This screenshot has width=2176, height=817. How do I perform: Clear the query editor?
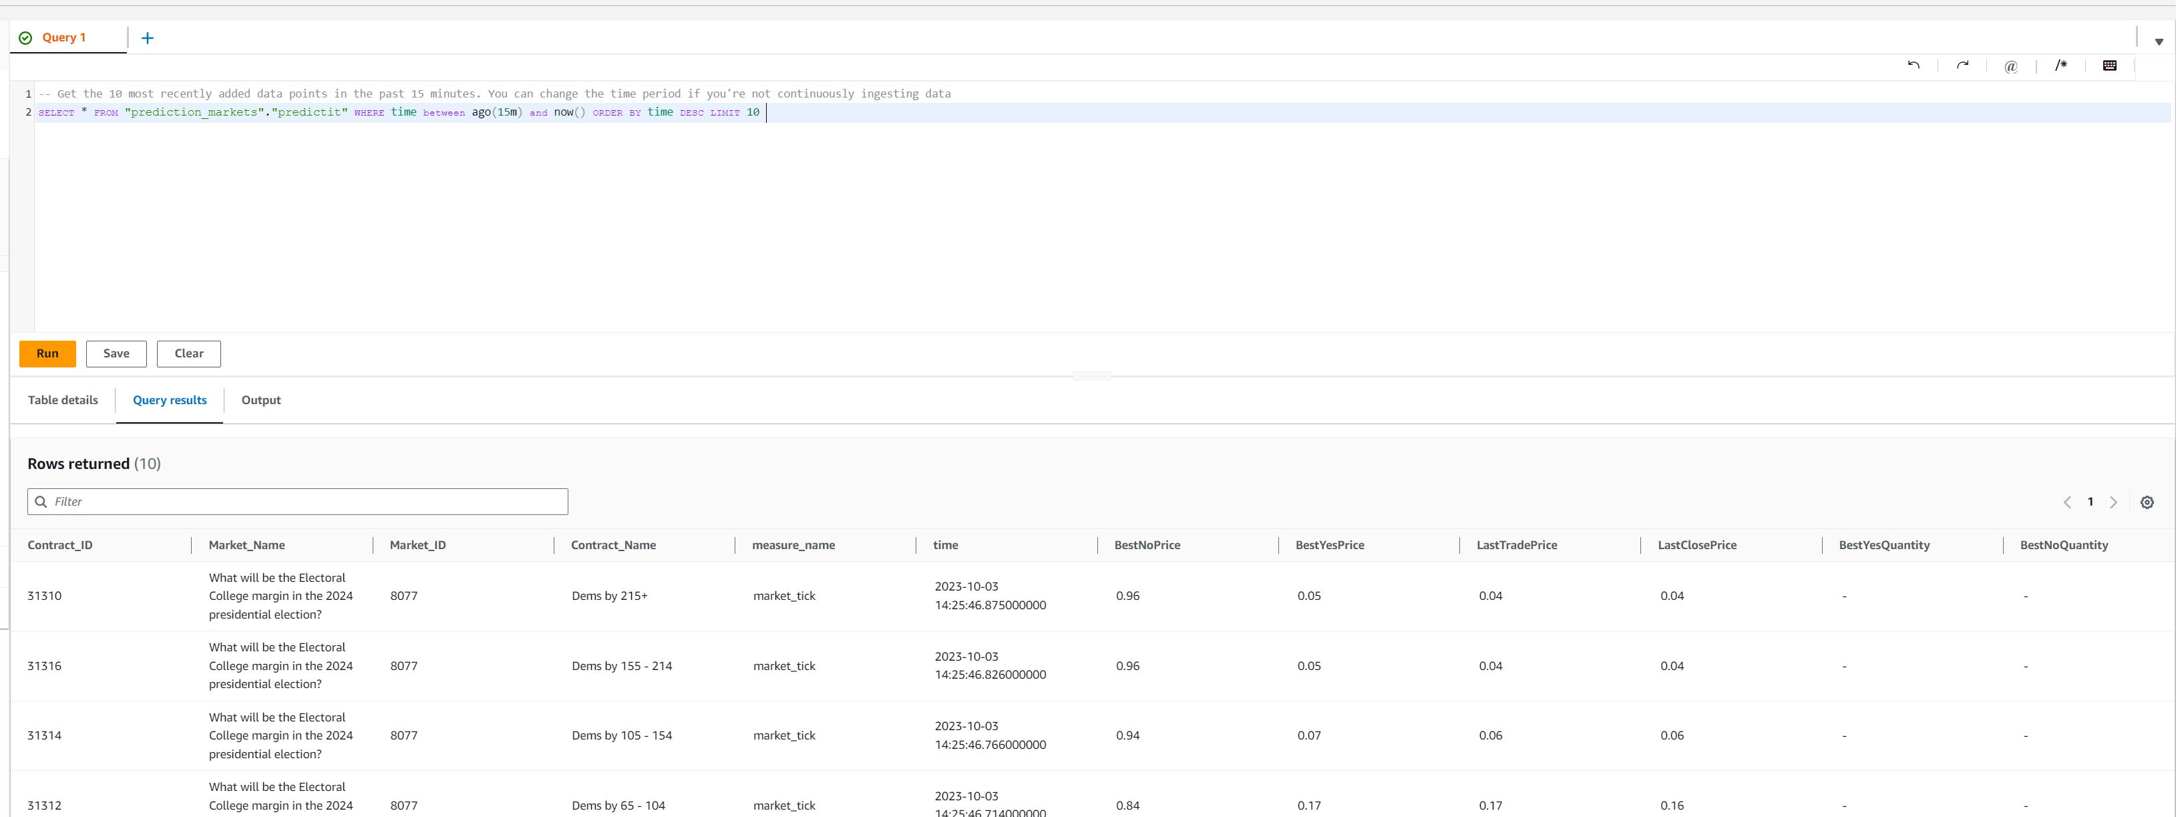tap(189, 354)
